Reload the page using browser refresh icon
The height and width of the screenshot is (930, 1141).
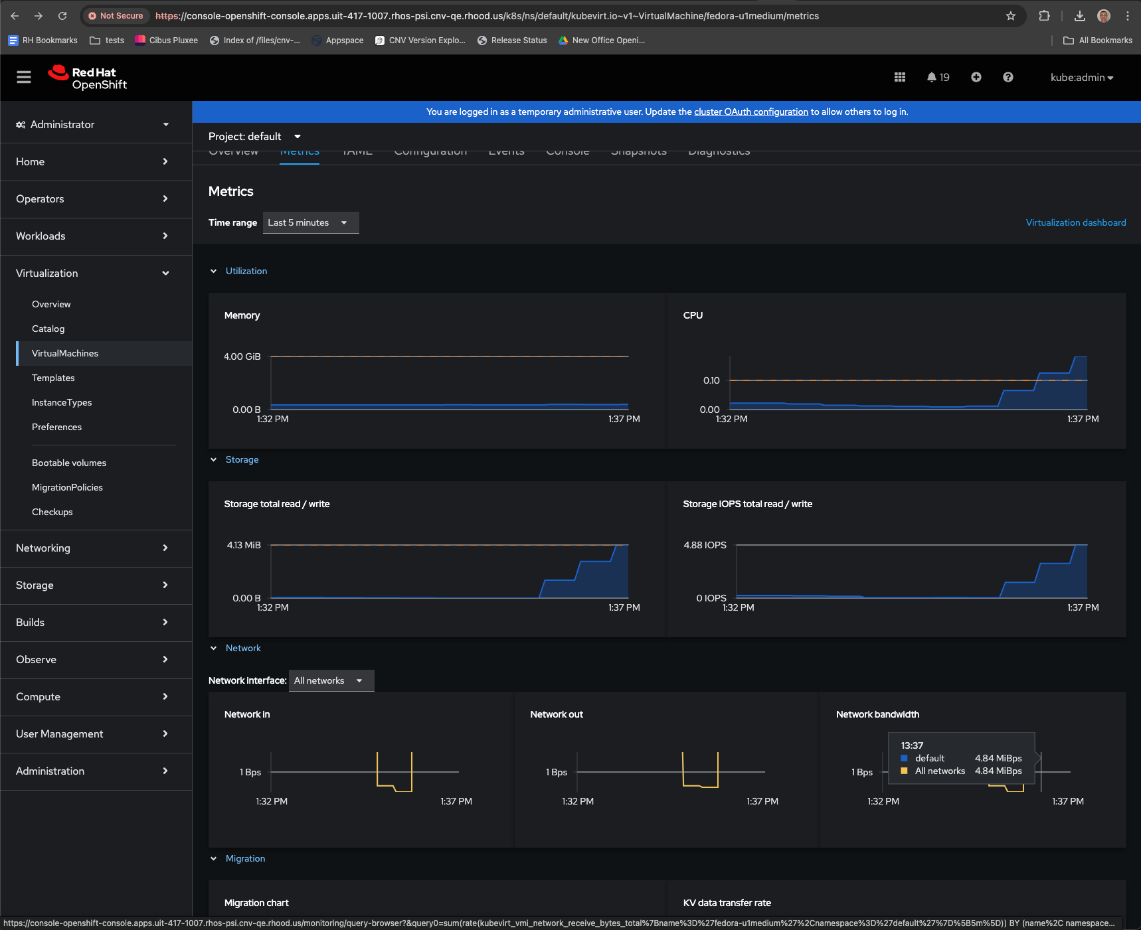click(62, 16)
